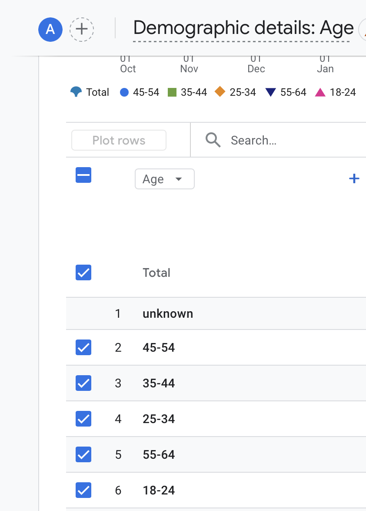The width and height of the screenshot is (366, 511).
Task: Click the magnifying glass search icon
Action: pos(213,140)
